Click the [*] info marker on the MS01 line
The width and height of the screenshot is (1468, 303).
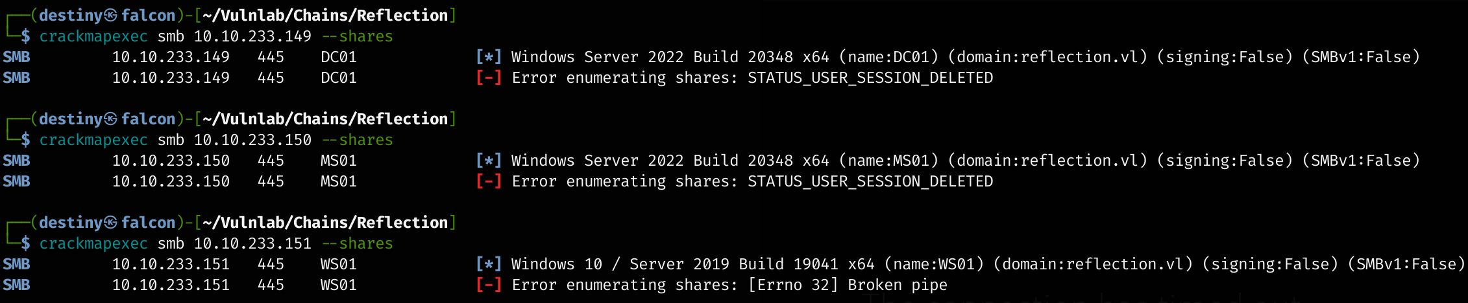pyautogui.click(x=489, y=161)
